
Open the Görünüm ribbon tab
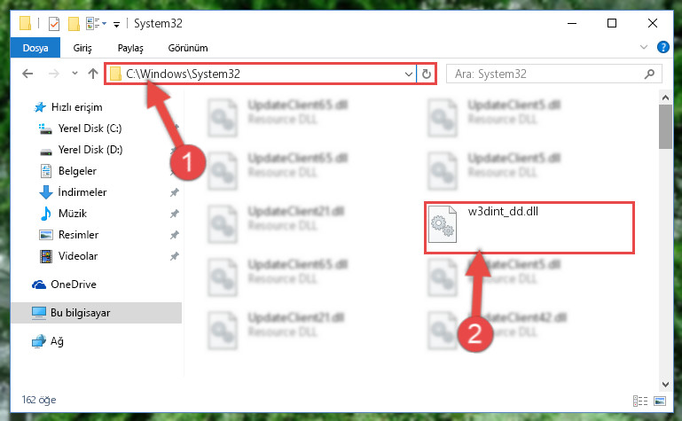tap(188, 48)
